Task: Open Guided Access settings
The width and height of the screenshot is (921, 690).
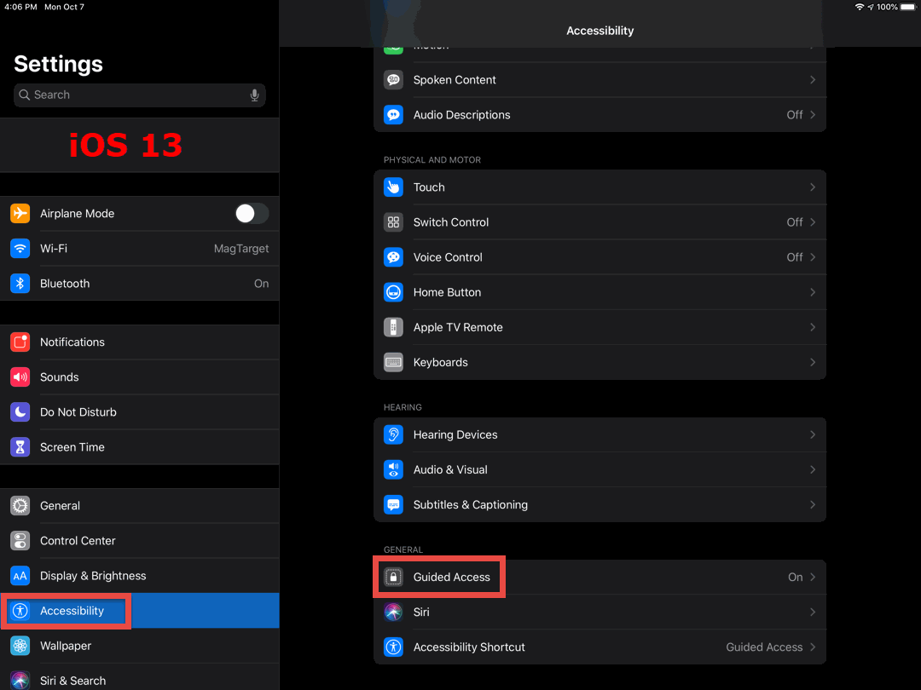Action: (x=600, y=578)
